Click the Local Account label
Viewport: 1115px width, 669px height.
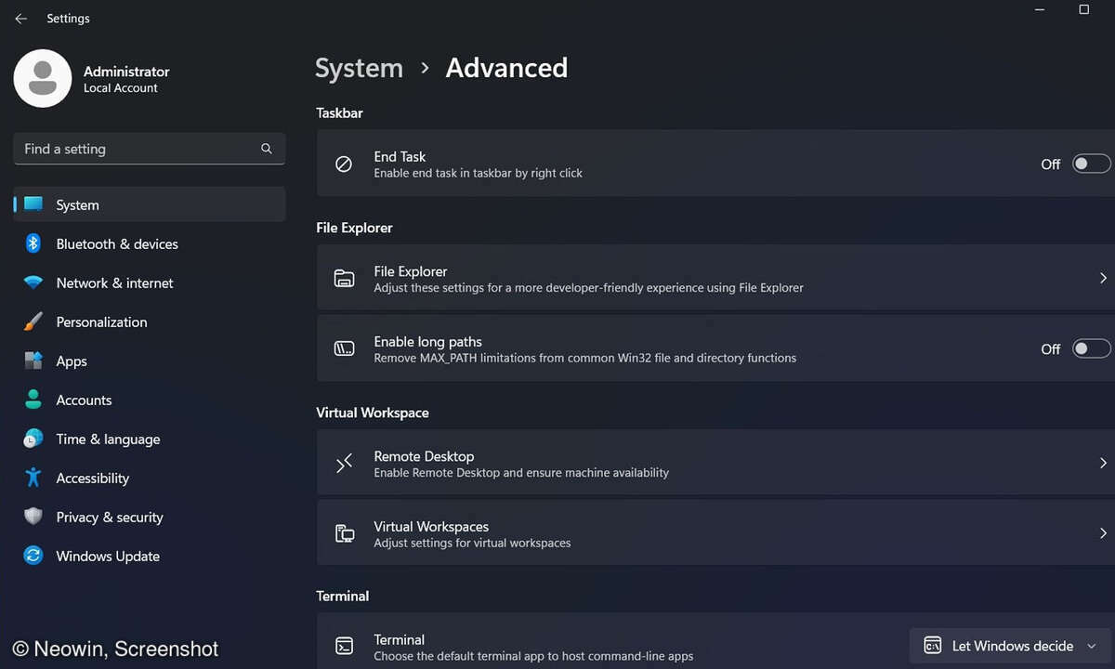tap(121, 88)
